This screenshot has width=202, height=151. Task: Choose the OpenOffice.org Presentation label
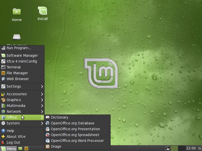(75, 129)
